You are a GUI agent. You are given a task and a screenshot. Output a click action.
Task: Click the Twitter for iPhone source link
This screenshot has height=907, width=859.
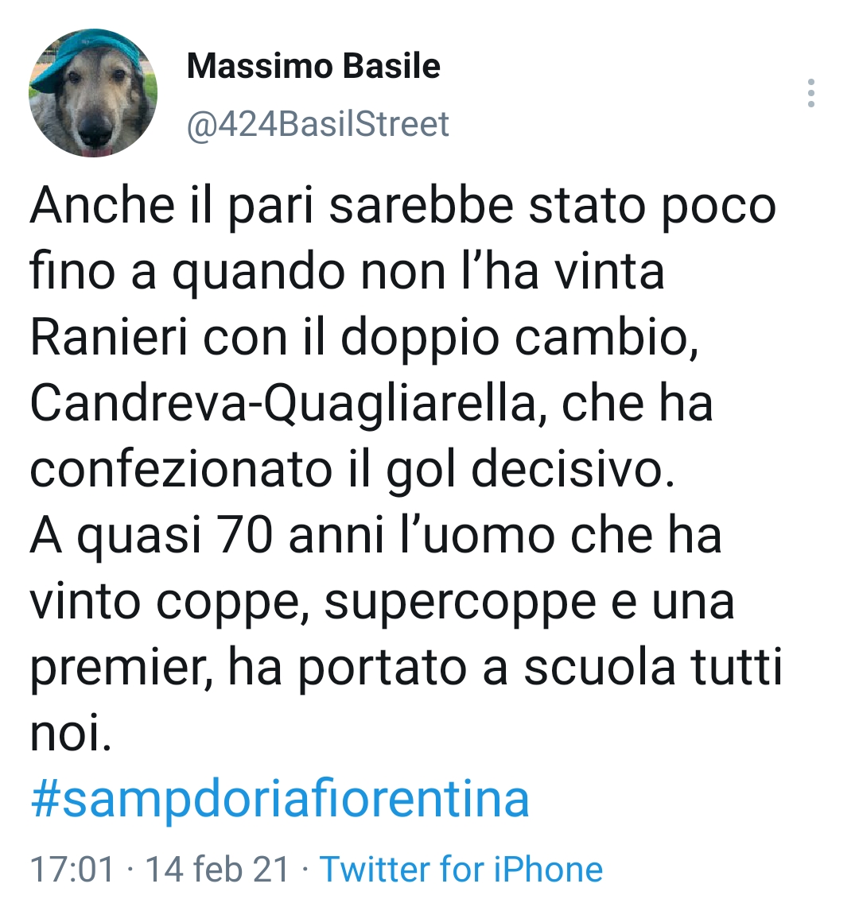pyautogui.click(x=461, y=868)
